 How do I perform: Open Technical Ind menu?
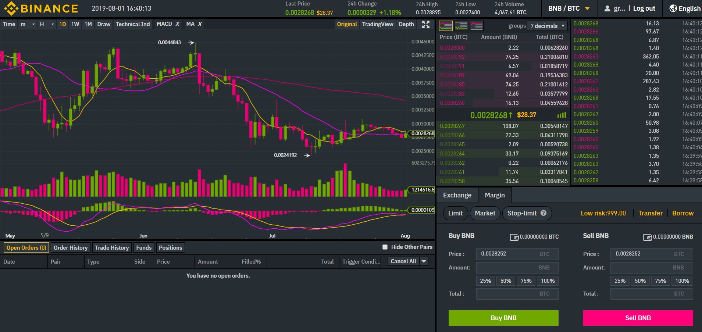click(133, 24)
